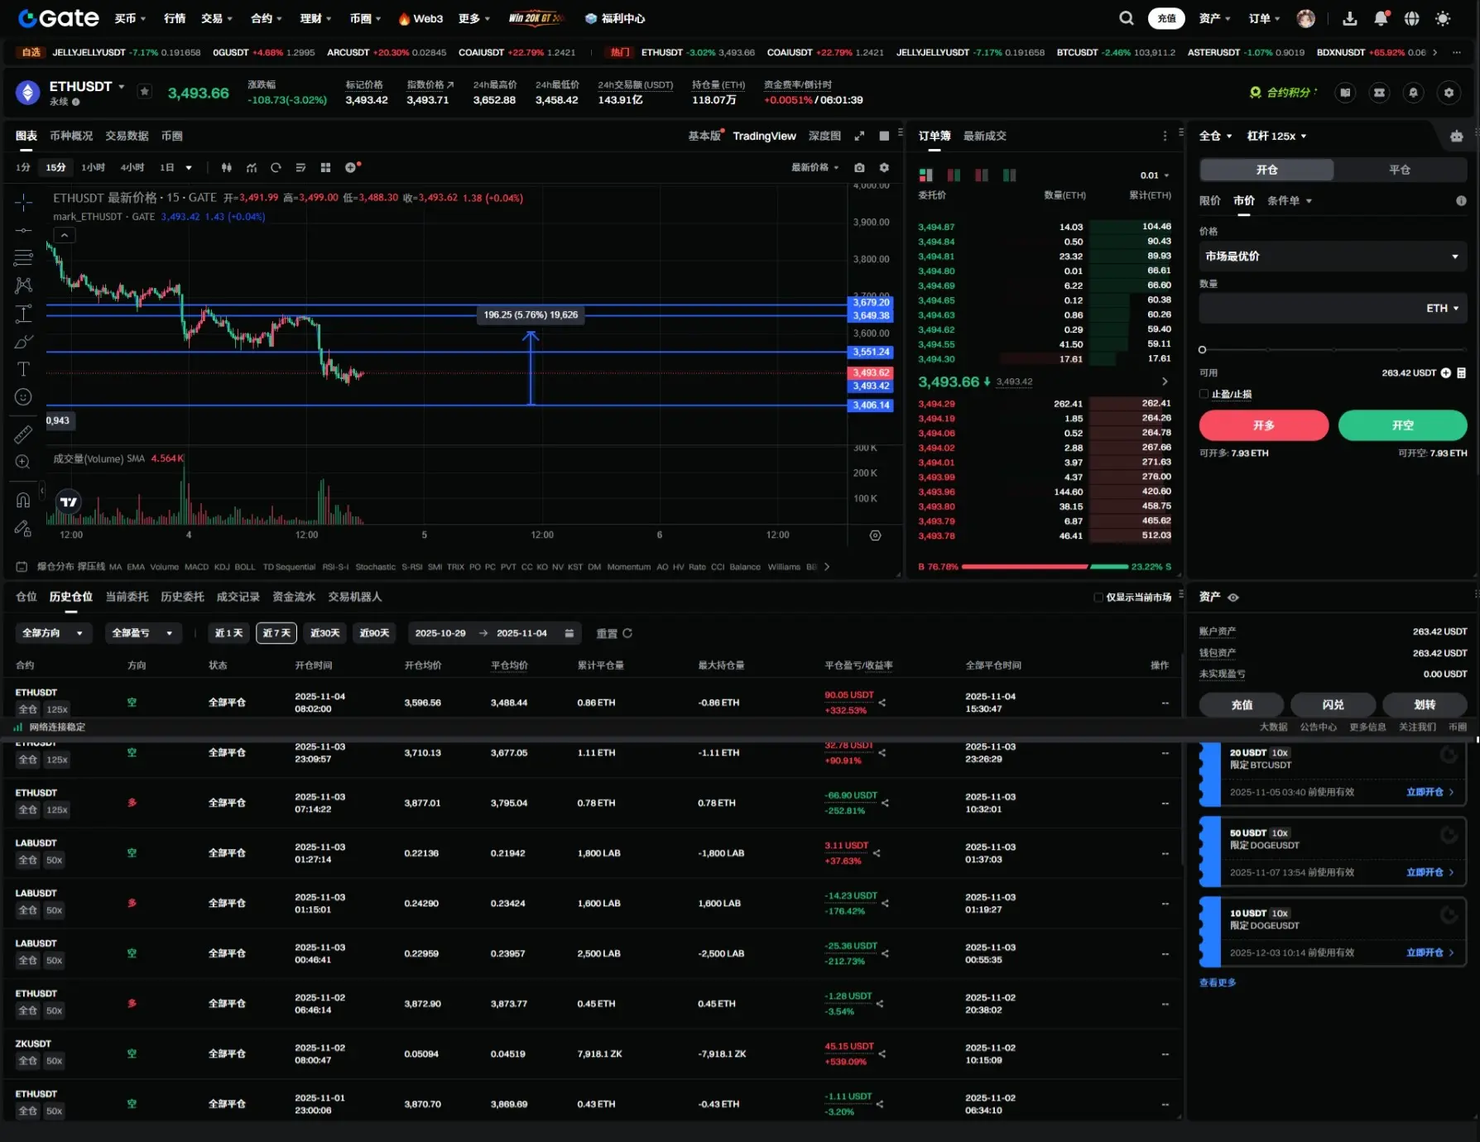Enable take-profit/stop-loss checkbox

coord(1204,394)
